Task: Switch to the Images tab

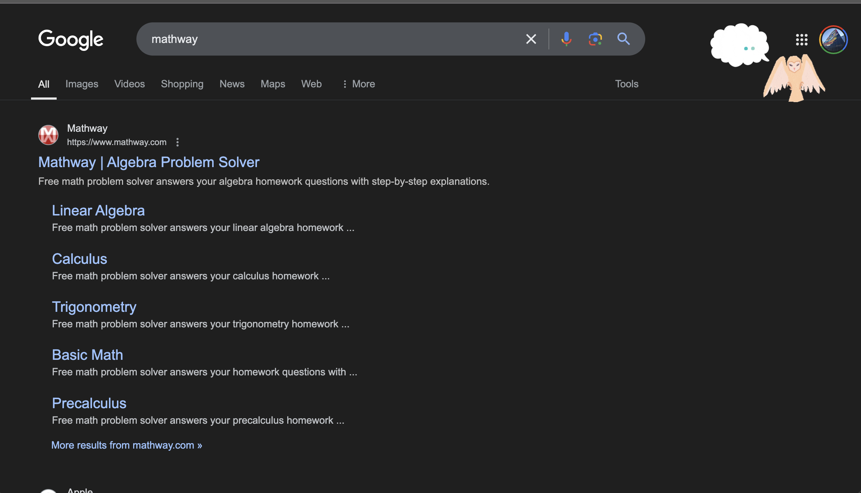Action: 82,84
